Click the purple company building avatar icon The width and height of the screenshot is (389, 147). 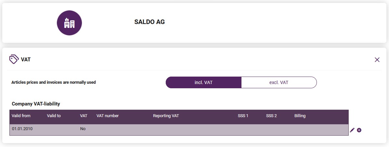pyautogui.click(x=70, y=23)
